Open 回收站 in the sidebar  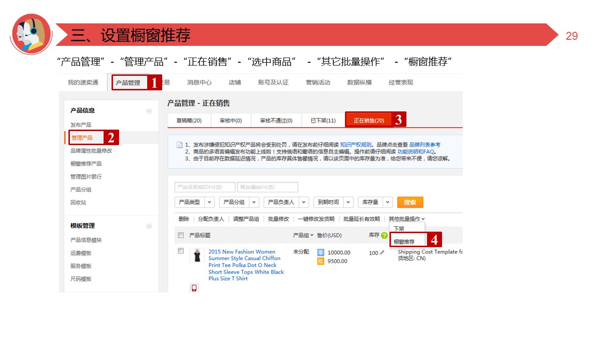click(78, 203)
